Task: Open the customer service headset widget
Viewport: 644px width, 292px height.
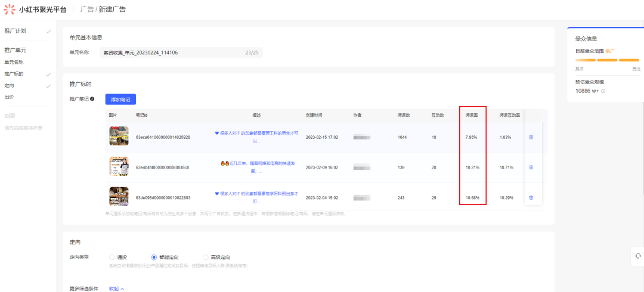Action: (x=638, y=256)
